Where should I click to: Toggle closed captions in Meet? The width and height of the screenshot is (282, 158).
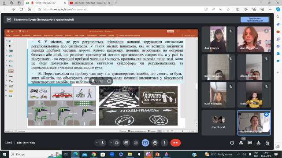click(x=126, y=143)
